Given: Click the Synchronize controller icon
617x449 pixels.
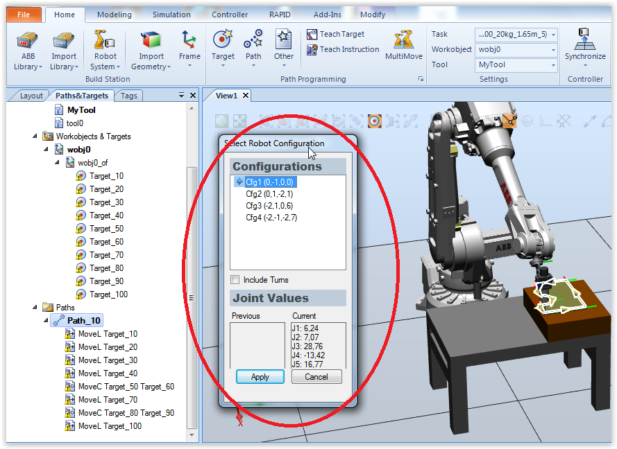Looking at the screenshot, I should (x=585, y=39).
